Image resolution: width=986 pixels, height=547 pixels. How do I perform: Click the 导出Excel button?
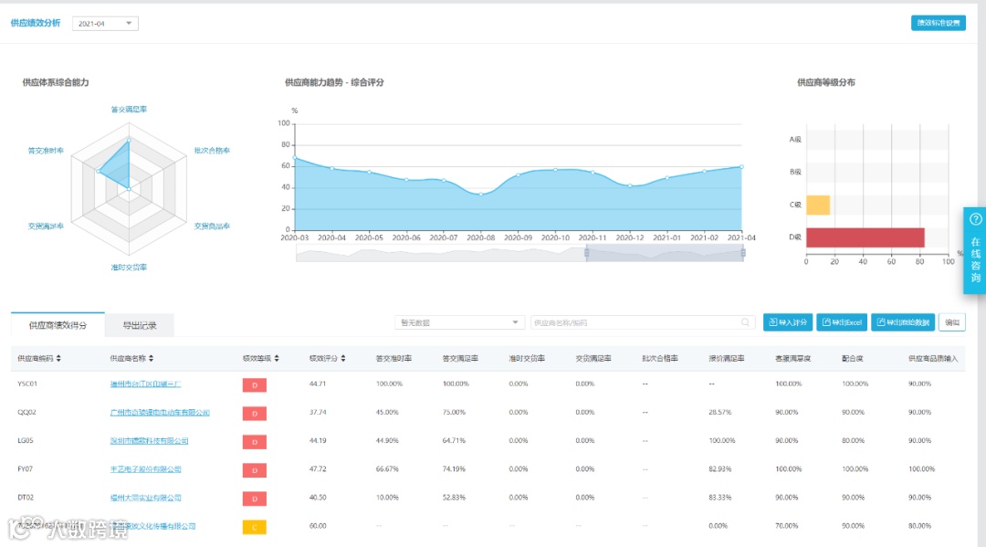point(842,322)
